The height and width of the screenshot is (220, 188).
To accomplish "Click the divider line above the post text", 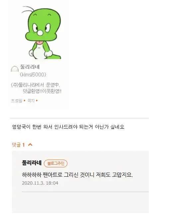I will pos(79,118).
